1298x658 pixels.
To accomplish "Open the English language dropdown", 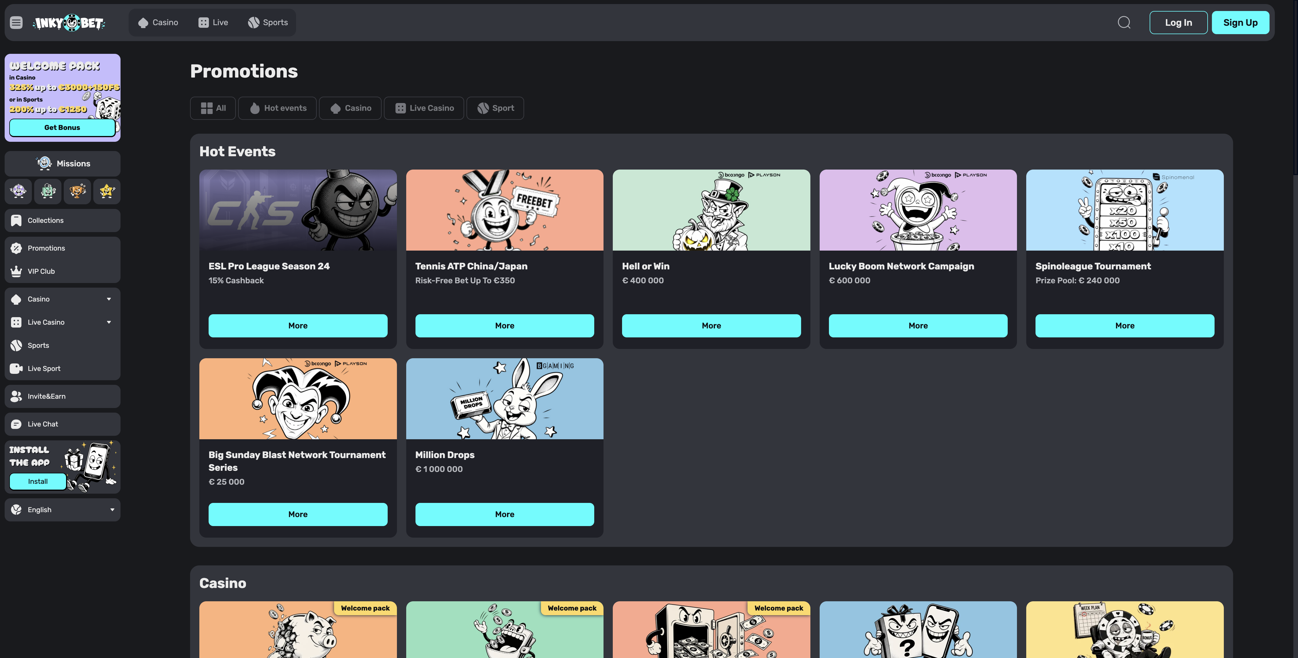I will click(x=63, y=510).
